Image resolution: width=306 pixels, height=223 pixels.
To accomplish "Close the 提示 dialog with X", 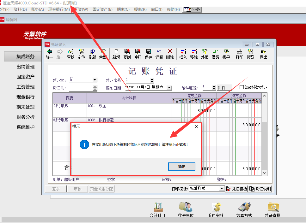I will click(197, 126).
